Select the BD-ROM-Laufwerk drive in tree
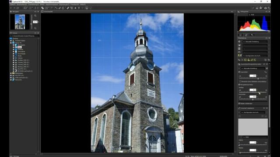 point(25,71)
